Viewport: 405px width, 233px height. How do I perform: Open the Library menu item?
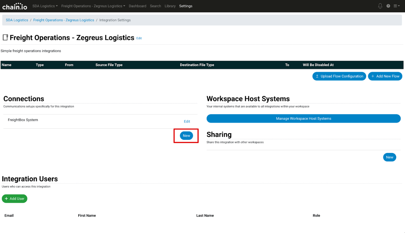click(x=170, y=6)
